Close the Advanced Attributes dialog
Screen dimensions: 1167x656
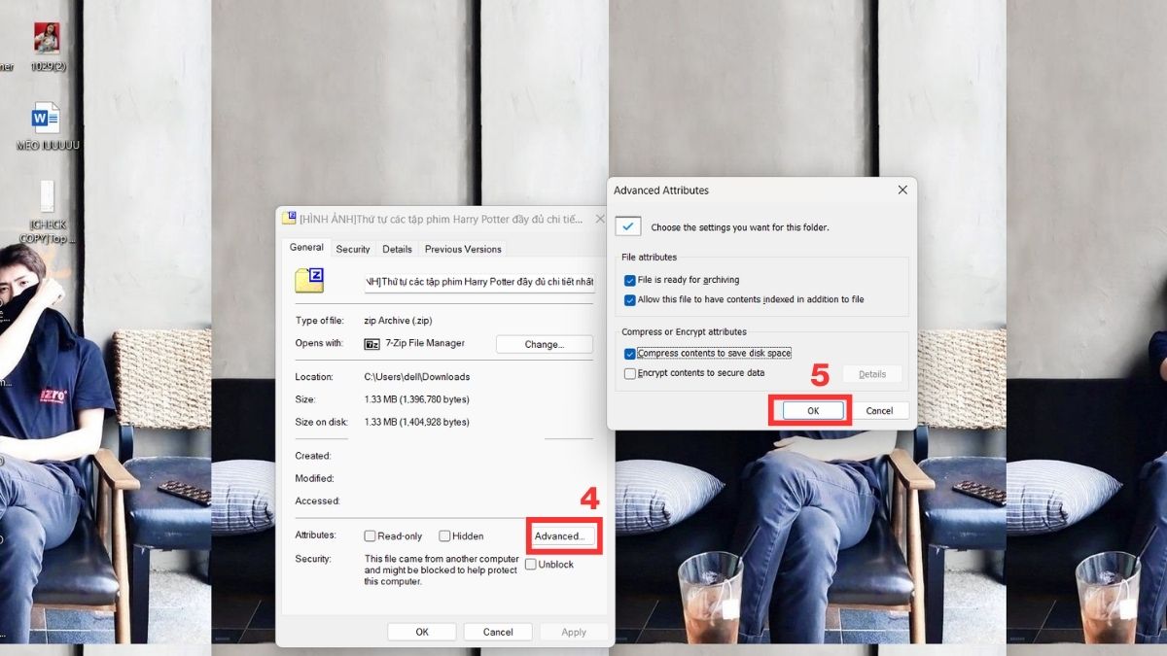point(902,190)
